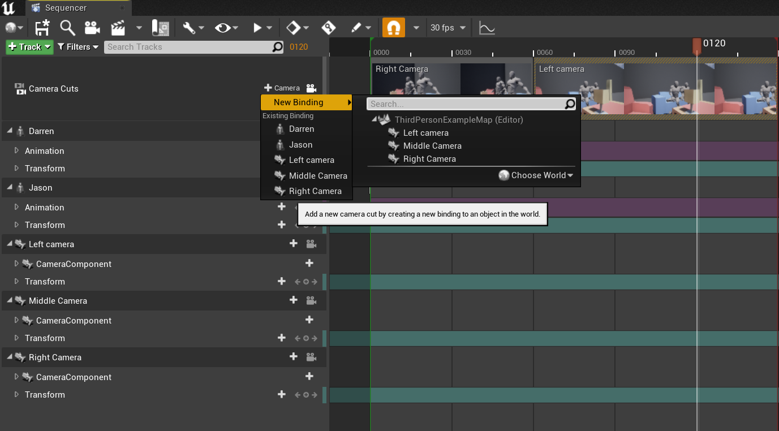Open the 30 fps frame rate dropdown
779x431 pixels.
(448, 28)
